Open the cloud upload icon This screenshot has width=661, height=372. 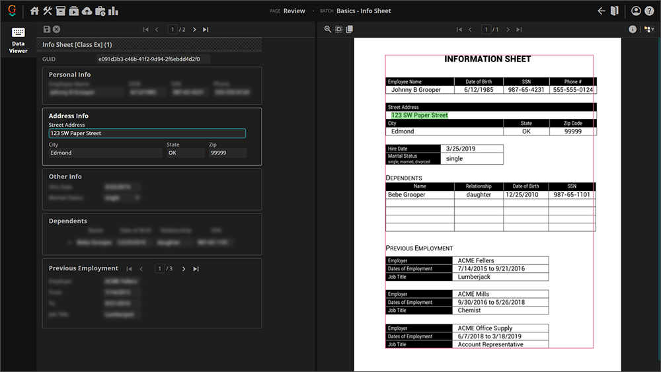point(87,11)
